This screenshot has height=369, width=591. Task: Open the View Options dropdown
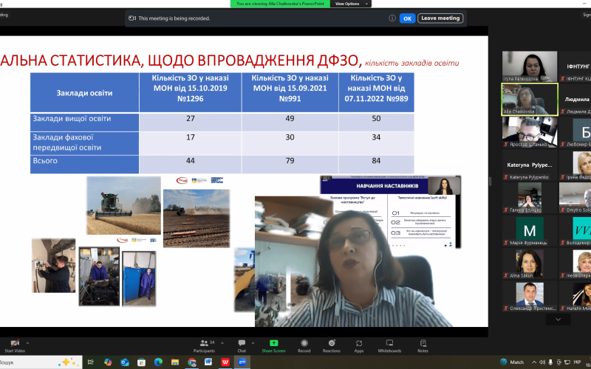[x=351, y=4]
